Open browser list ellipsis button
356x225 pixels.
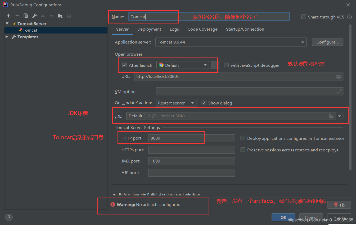(x=215, y=65)
